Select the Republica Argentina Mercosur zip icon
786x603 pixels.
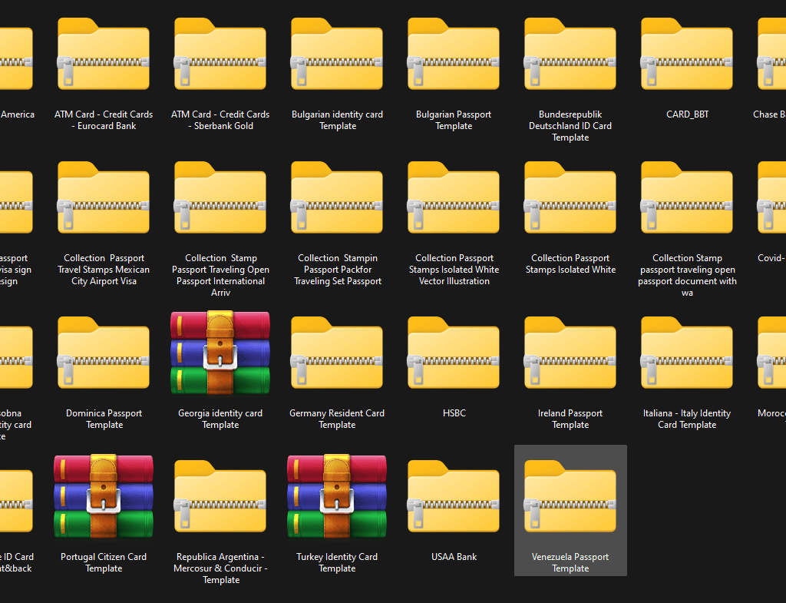pyautogui.click(x=220, y=495)
